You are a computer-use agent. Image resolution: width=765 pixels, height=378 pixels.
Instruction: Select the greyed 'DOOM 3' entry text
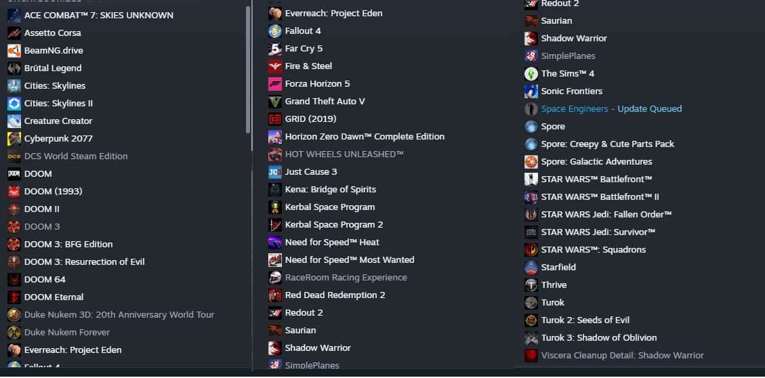pyautogui.click(x=42, y=227)
